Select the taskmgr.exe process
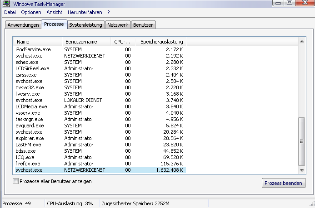 click(100, 119)
